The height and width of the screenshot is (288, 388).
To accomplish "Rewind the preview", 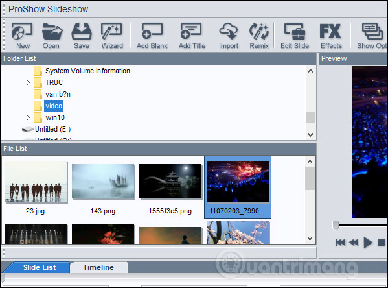I will 354,242.
